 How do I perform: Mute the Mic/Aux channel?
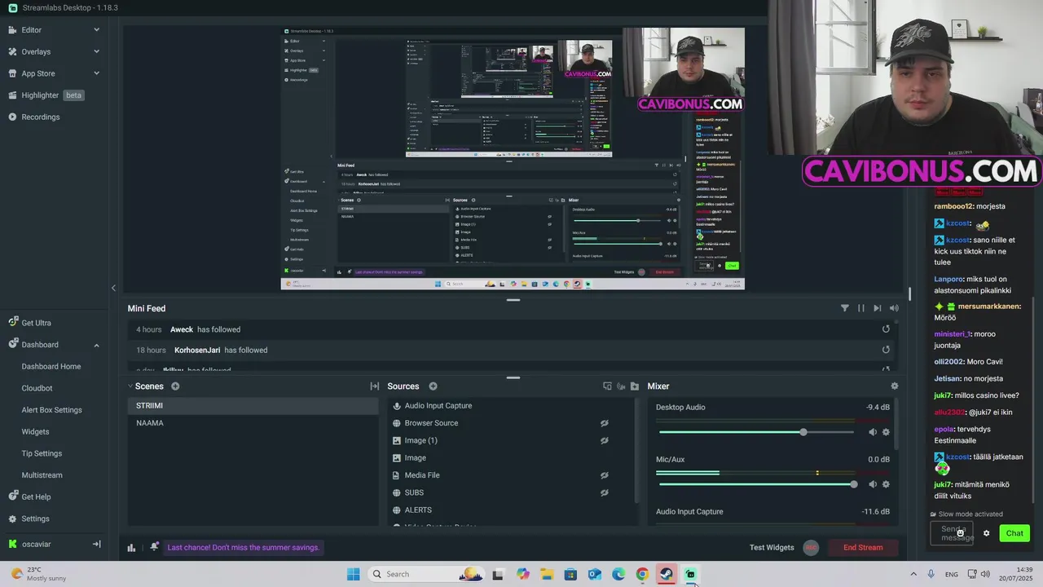coord(872,484)
